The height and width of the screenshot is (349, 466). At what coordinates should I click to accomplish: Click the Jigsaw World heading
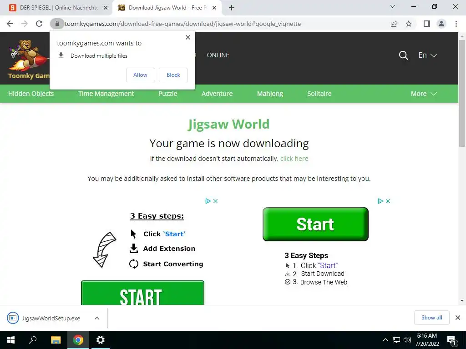point(229,125)
